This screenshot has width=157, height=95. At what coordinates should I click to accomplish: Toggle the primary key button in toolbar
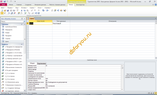tap(2, 13)
